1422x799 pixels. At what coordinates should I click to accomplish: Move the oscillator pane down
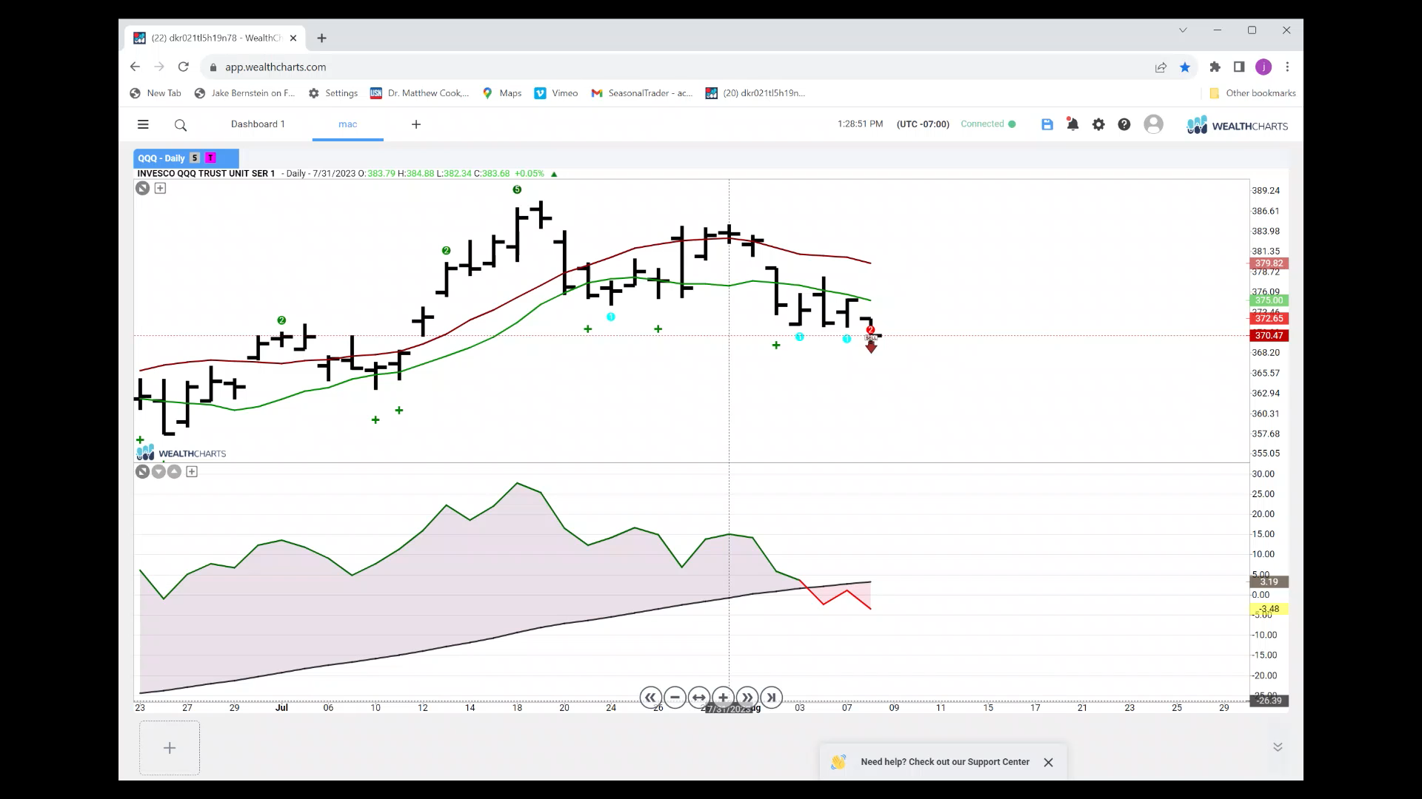tap(158, 471)
